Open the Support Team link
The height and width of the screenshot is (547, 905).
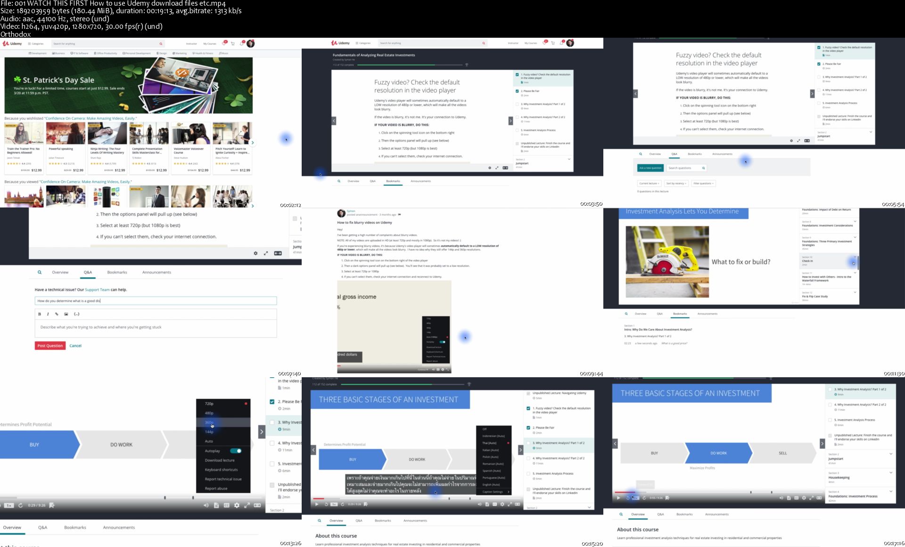(x=97, y=290)
